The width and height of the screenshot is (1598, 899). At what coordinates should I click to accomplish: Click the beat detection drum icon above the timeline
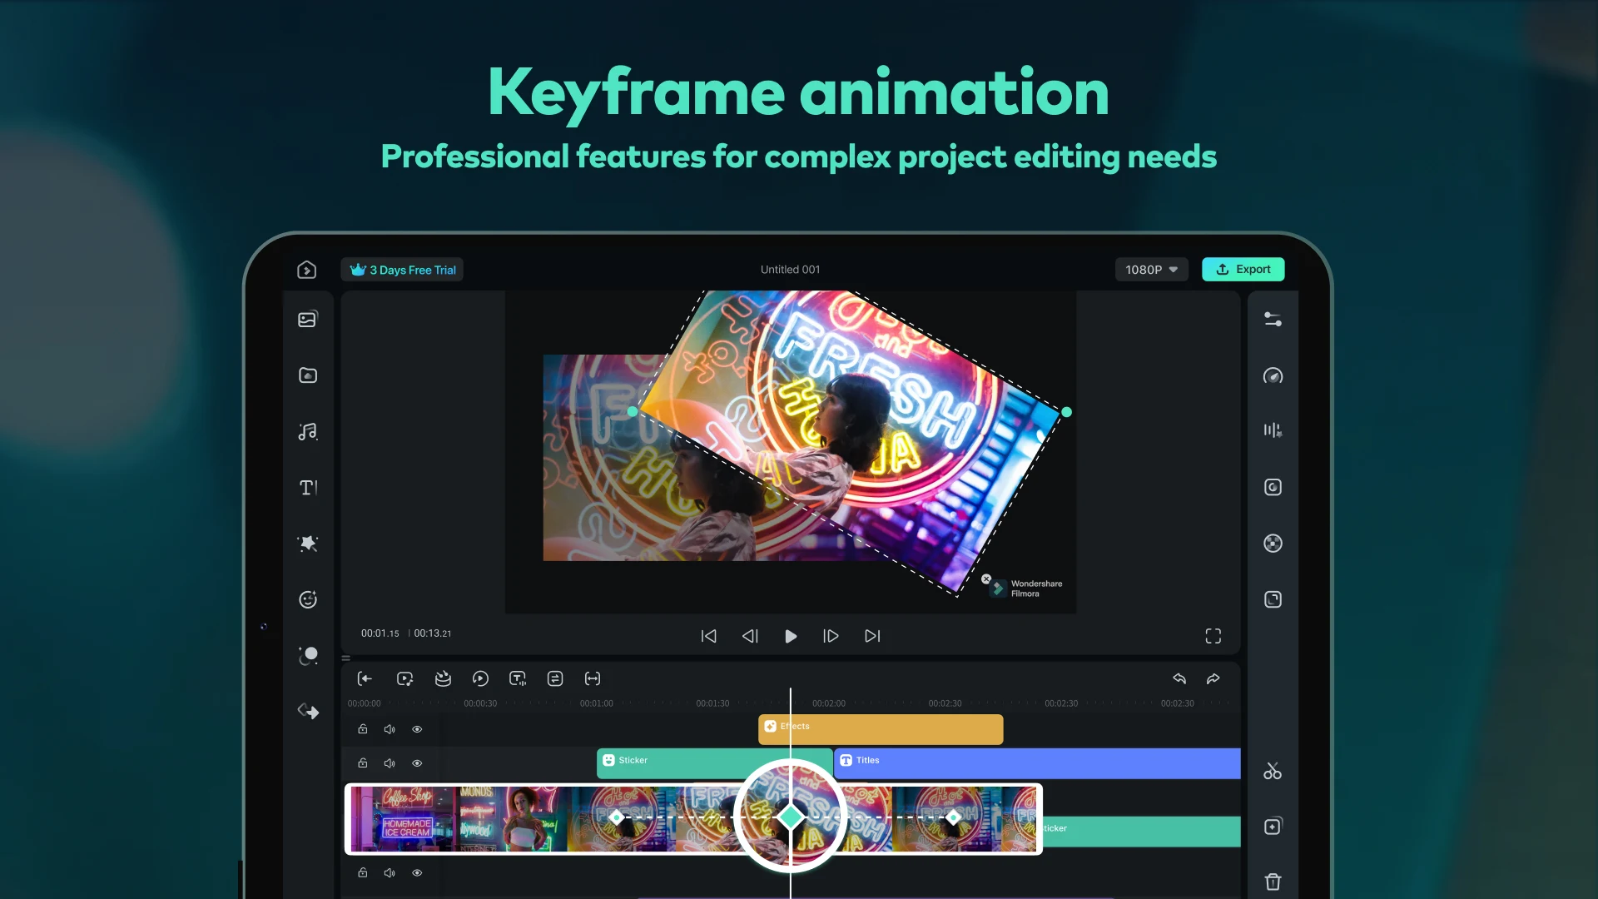click(443, 678)
